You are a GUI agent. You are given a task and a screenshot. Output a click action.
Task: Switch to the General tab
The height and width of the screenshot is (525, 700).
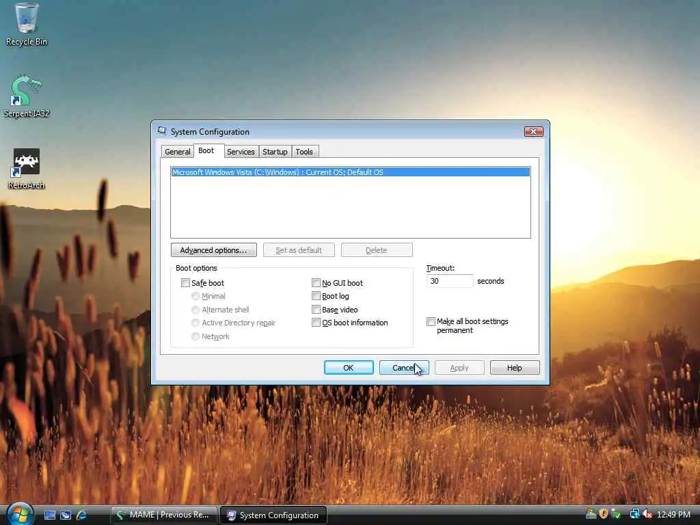[177, 152]
